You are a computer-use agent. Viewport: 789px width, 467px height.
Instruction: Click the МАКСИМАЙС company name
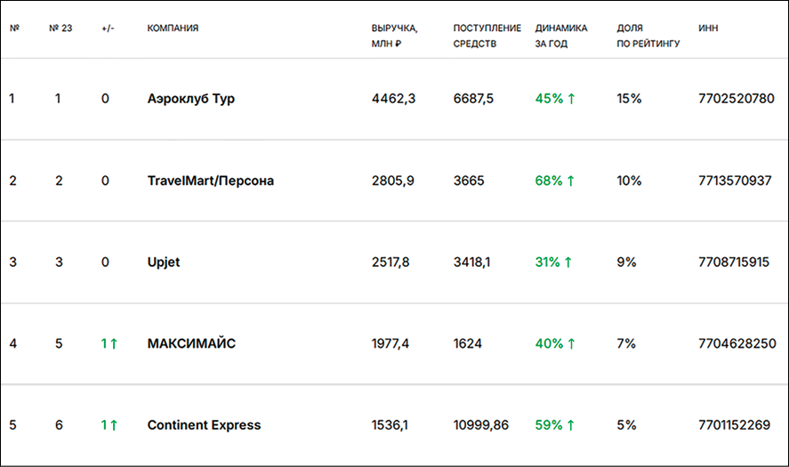tap(191, 343)
